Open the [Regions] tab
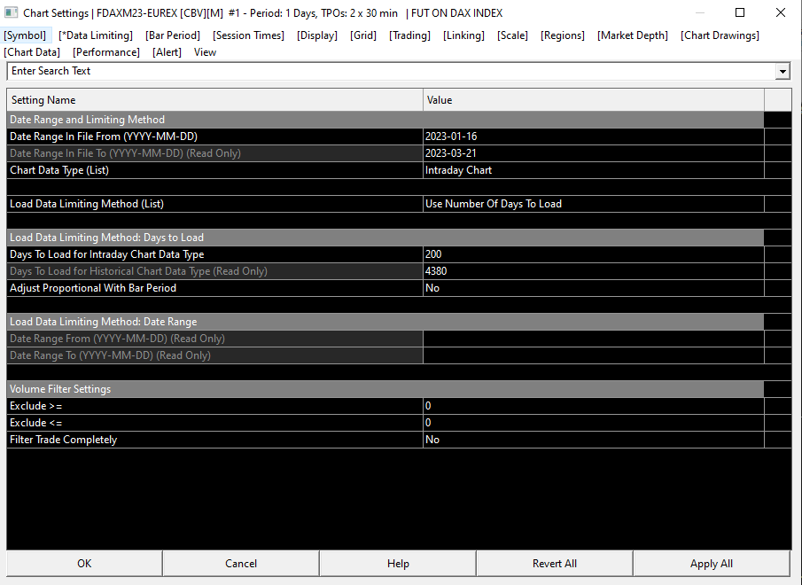Image resolution: width=802 pixels, height=585 pixels. click(563, 35)
